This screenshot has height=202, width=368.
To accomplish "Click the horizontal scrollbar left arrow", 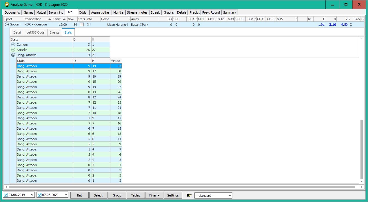I will (x=6, y=187).
